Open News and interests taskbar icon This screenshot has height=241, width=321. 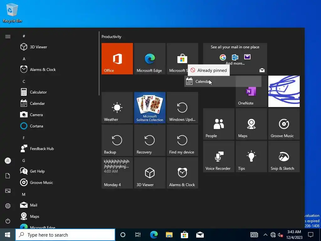(254, 235)
